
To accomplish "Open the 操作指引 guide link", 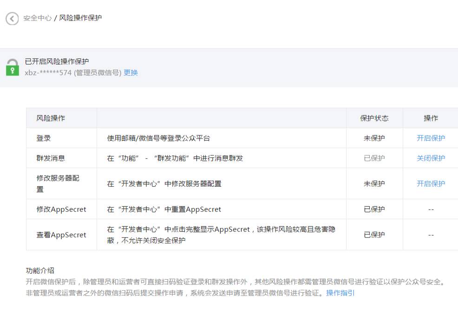I will tap(340, 293).
